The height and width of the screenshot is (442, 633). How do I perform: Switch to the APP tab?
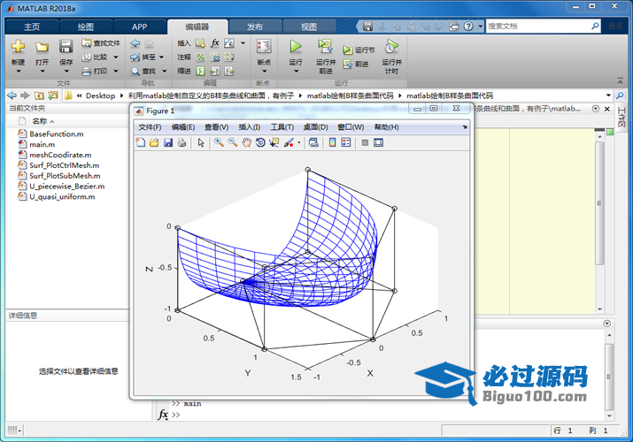point(139,27)
